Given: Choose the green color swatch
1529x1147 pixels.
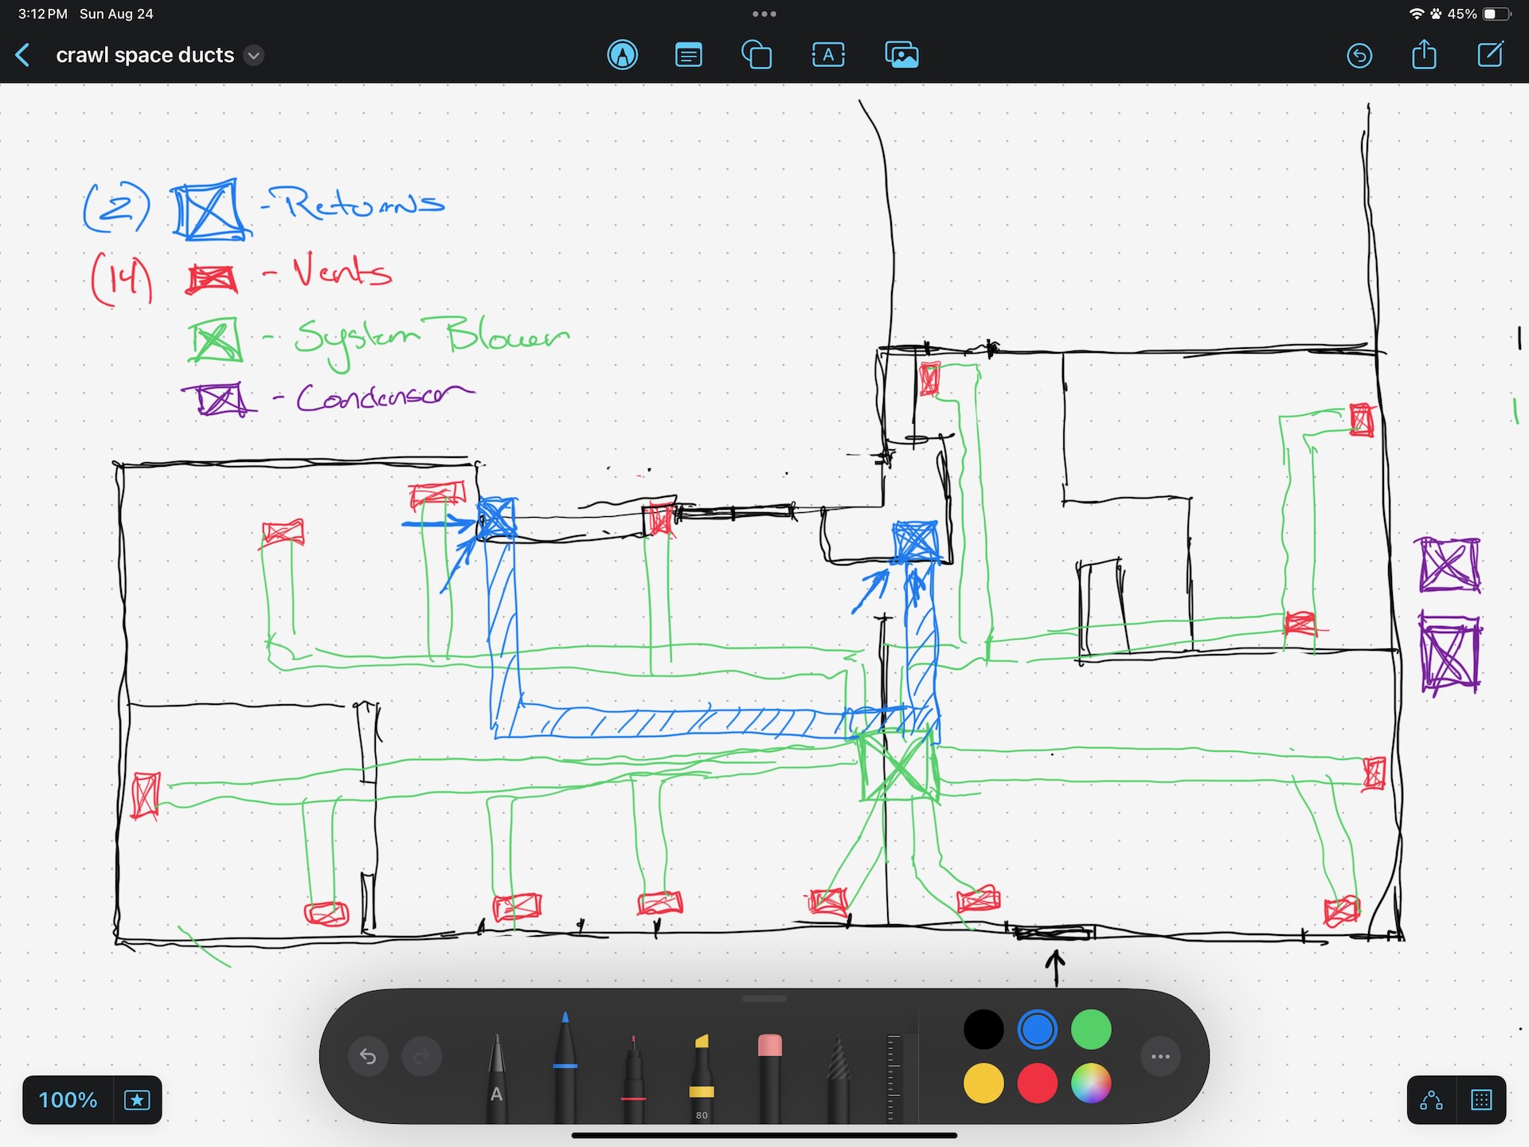Looking at the screenshot, I should point(1090,1029).
